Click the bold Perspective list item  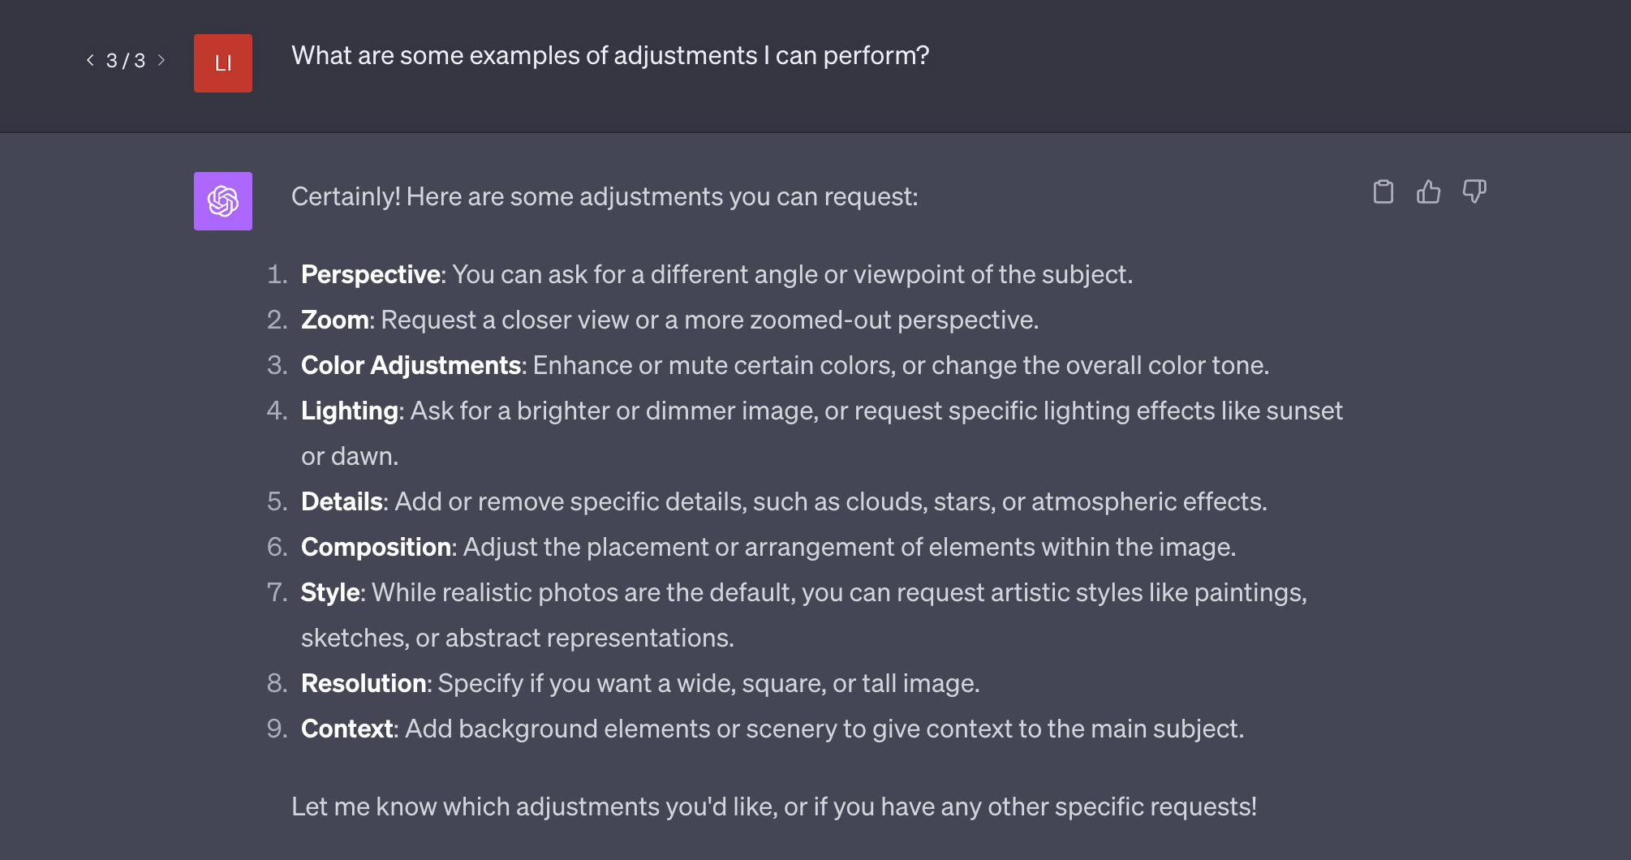[x=371, y=274]
